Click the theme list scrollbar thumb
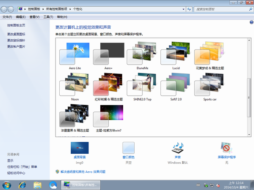 [x=249, y=98]
